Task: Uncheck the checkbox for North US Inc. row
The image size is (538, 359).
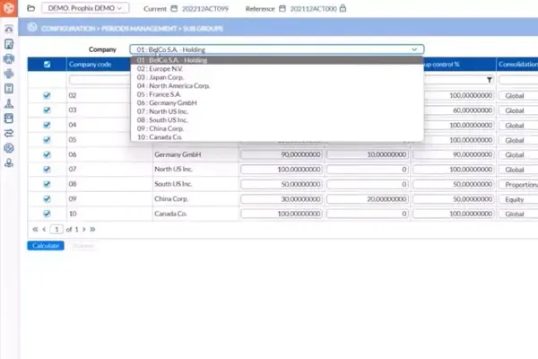Action: tap(47, 169)
